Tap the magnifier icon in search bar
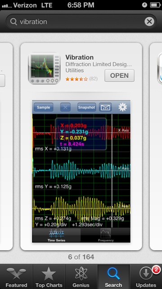 pyautogui.click(x=13, y=22)
